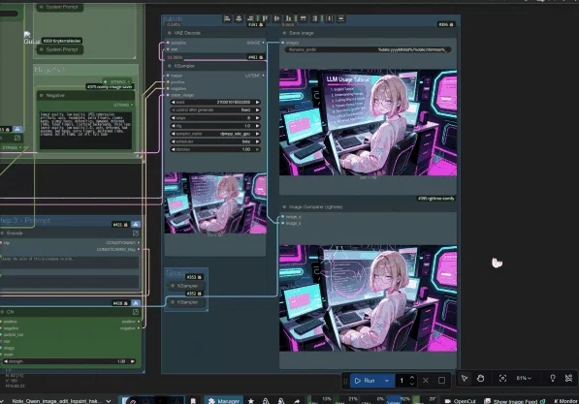The width and height of the screenshot is (579, 404).
Task: Click the align-top icon in selection toolbar
Action: pyautogui.click(x=264, y=18)
